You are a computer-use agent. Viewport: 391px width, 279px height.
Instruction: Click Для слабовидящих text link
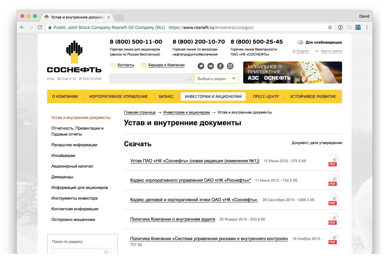coord(324,42)
